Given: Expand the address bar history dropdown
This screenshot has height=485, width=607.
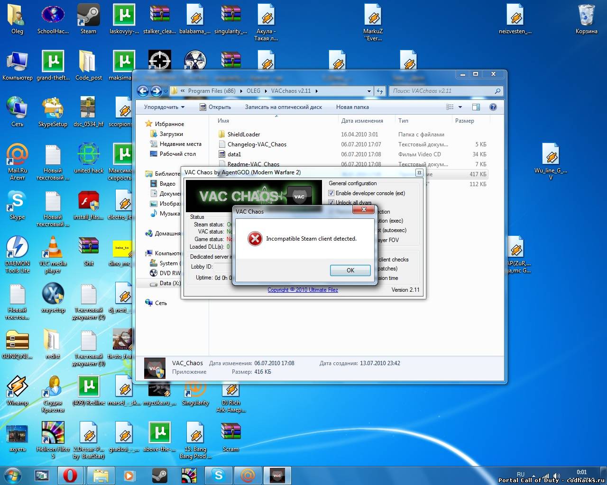Looking at the screenshot, I should 369,91.
